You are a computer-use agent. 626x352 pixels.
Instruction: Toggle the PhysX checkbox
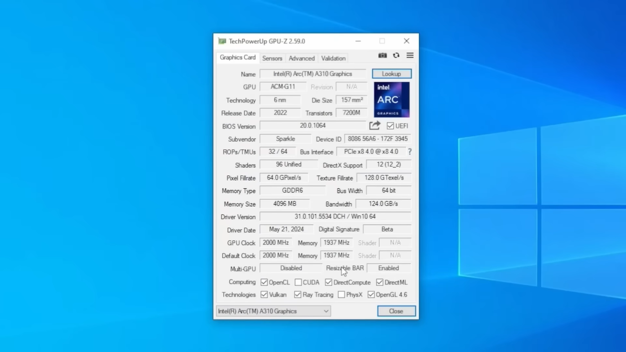(341, 295)
